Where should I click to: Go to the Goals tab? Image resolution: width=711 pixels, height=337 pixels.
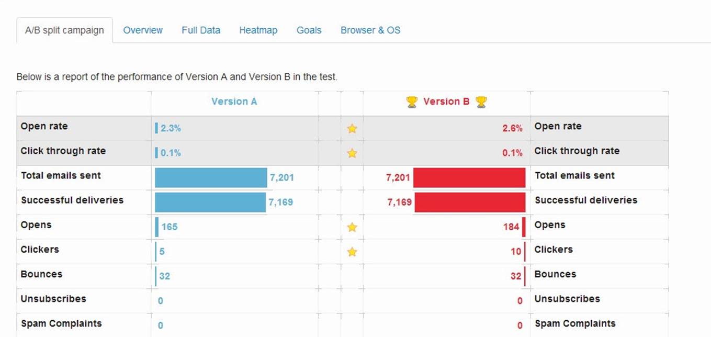(x=309, y=30)
